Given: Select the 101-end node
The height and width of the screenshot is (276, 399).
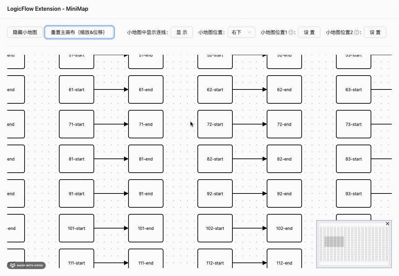Looking at the screenshot, I should (146, 228).
